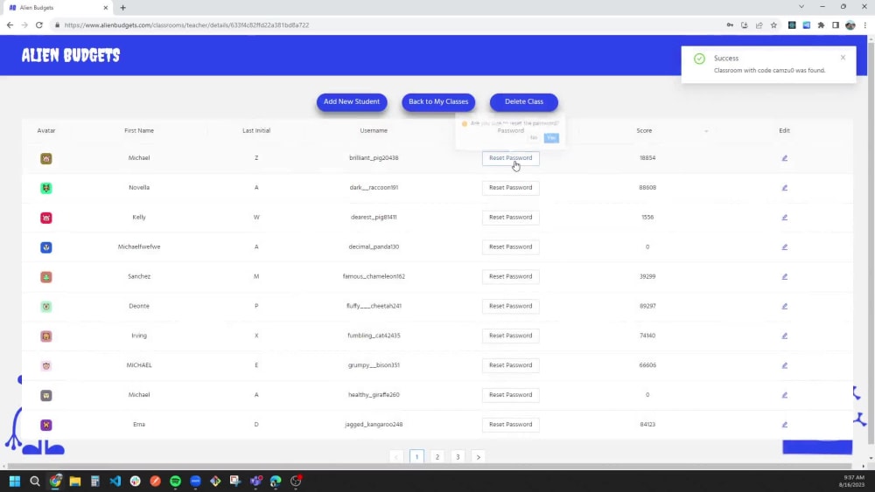875x492 pixels.
Task: Click Novella's green avatar icon
Action: [x=46, y=189]
